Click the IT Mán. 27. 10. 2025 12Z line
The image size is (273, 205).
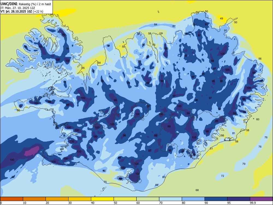pyautogui.click(x=18, y=8)
